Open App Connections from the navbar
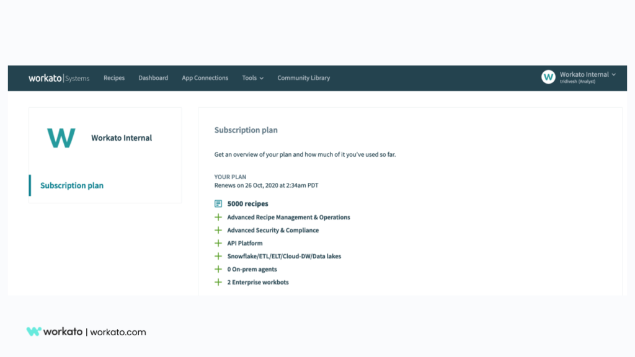This screenshot has width=635, height=357. (x=205, y=77)
